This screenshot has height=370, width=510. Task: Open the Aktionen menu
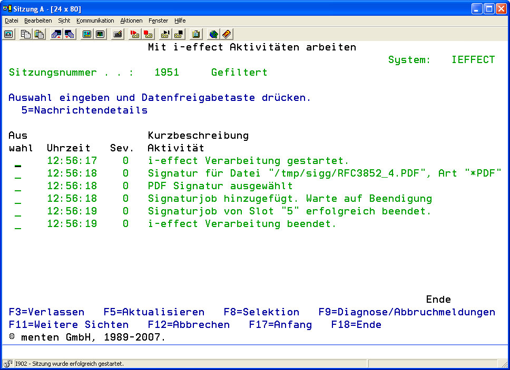tap(131, 20)
